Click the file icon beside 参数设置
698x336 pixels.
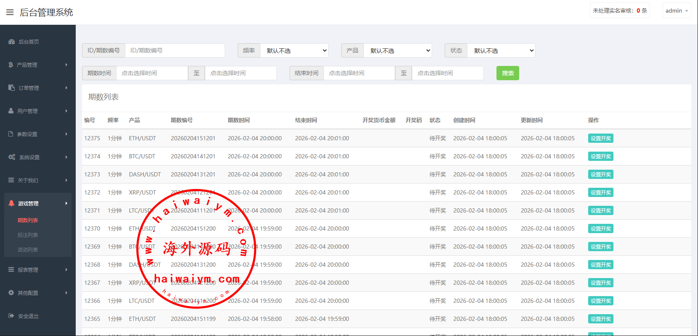click(11, 134)
